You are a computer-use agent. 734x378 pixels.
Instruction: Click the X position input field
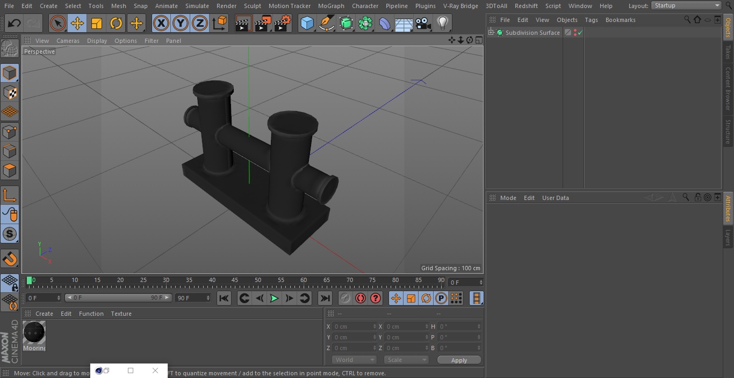click(x=354, y=327)
